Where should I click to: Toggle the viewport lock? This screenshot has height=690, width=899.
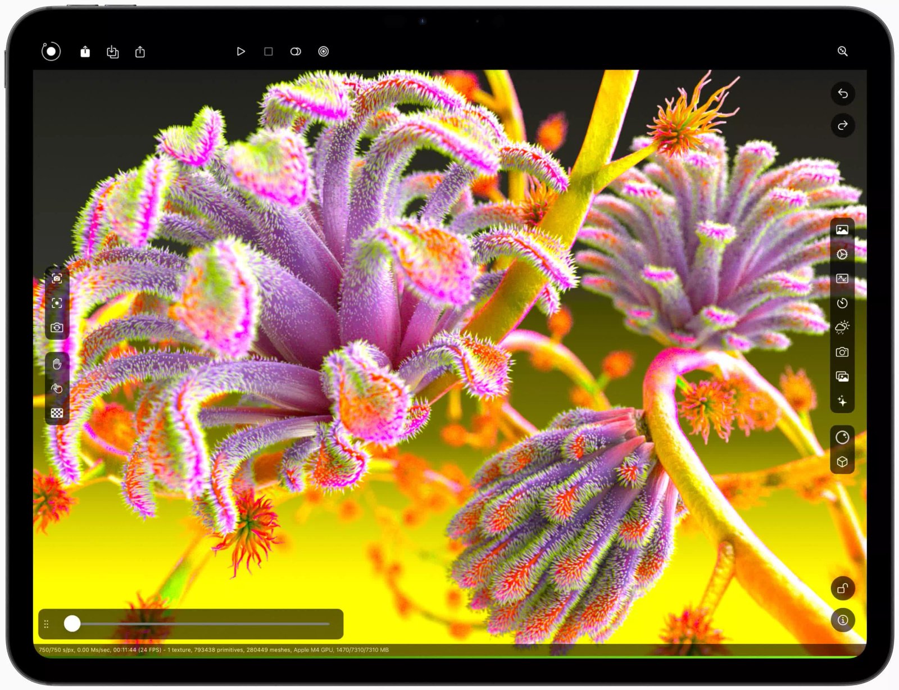tap(842, 589)
